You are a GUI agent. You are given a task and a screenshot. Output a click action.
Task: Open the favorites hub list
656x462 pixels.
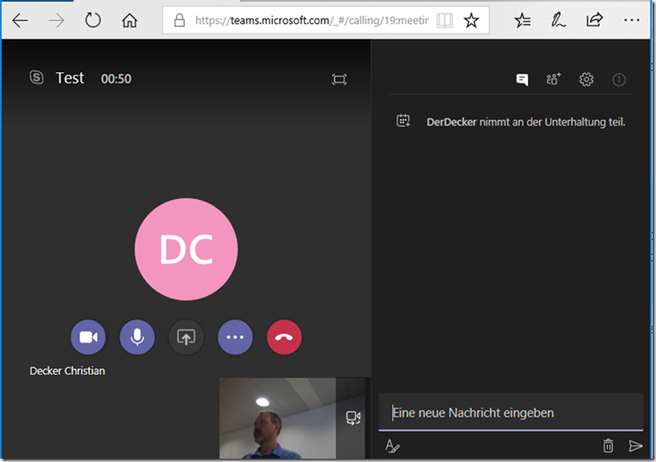point(522,20)
